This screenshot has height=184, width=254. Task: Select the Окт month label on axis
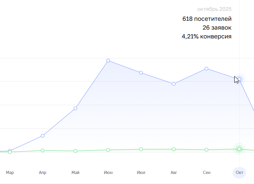239,173
